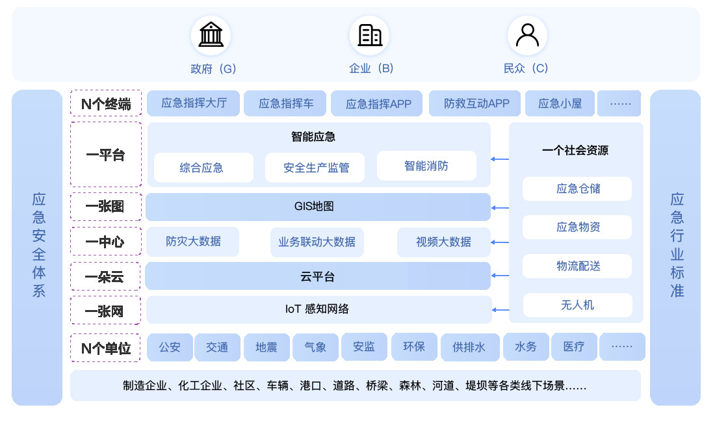Click the 一朵云 dashed box
This screenshot has height=429, width=715.
point(105,276)
